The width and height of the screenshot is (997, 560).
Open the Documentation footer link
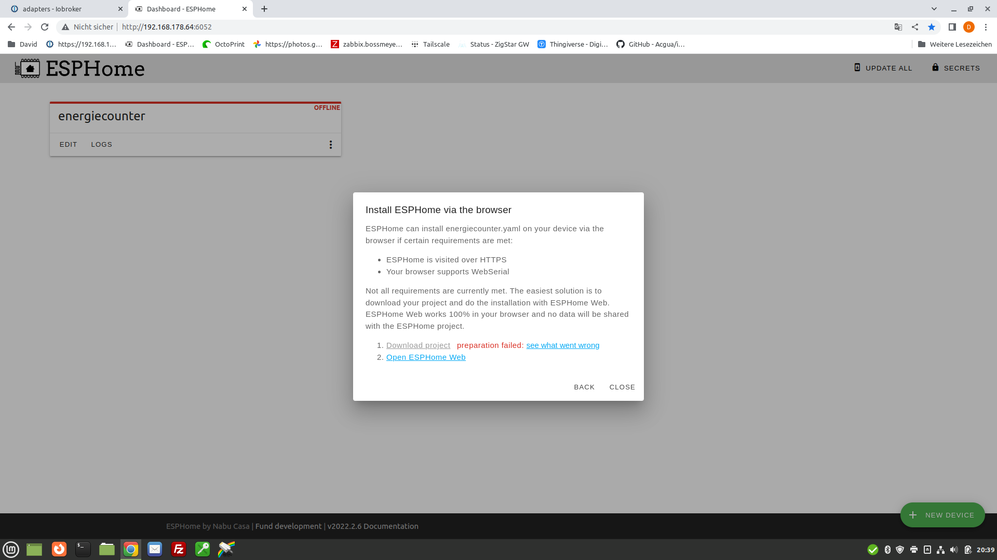pyautogui.click(x=390, y=526)
